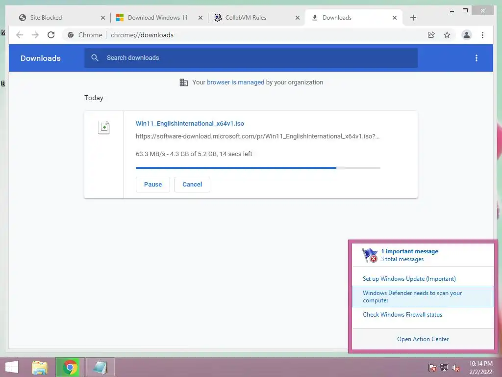Open the Chrome profile avatar

(x=467, y=35)
